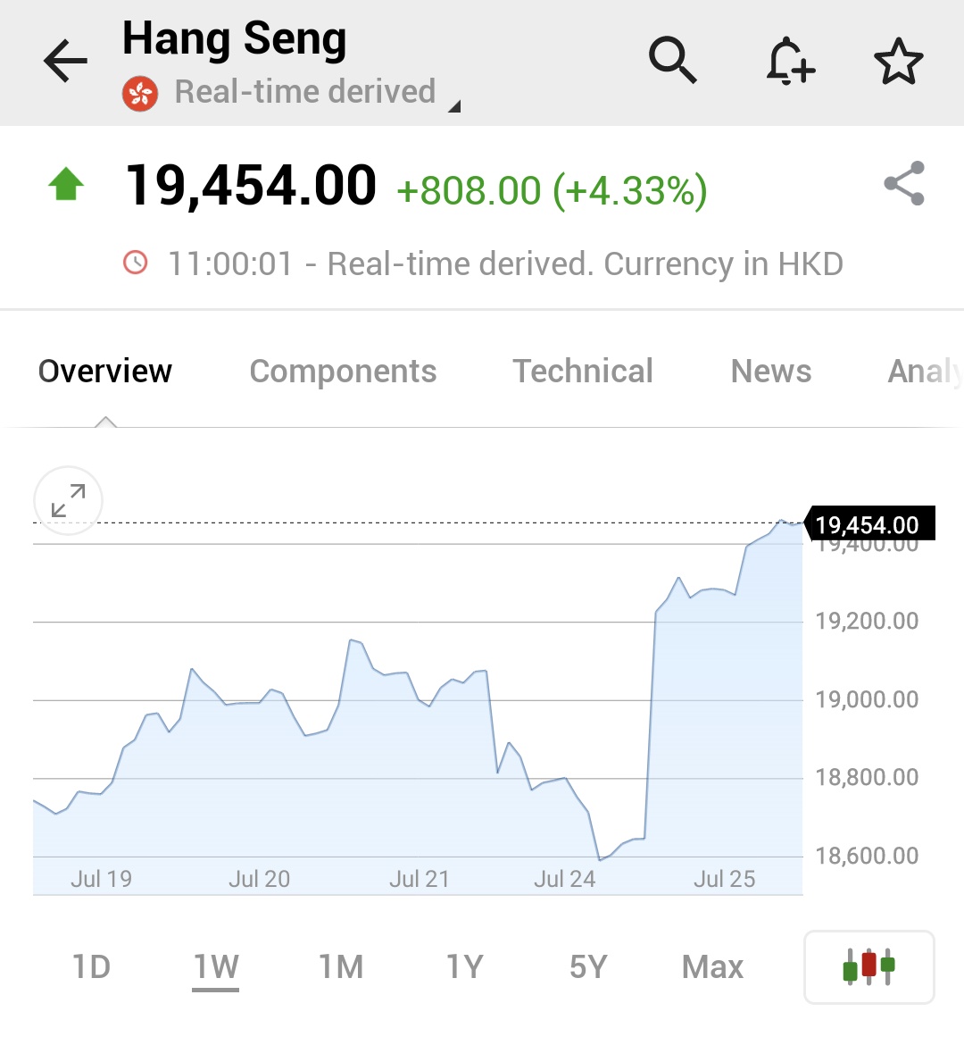Set chart range to Max
The height and width of the screenshot is (1045, 964).
pos(712,967)
